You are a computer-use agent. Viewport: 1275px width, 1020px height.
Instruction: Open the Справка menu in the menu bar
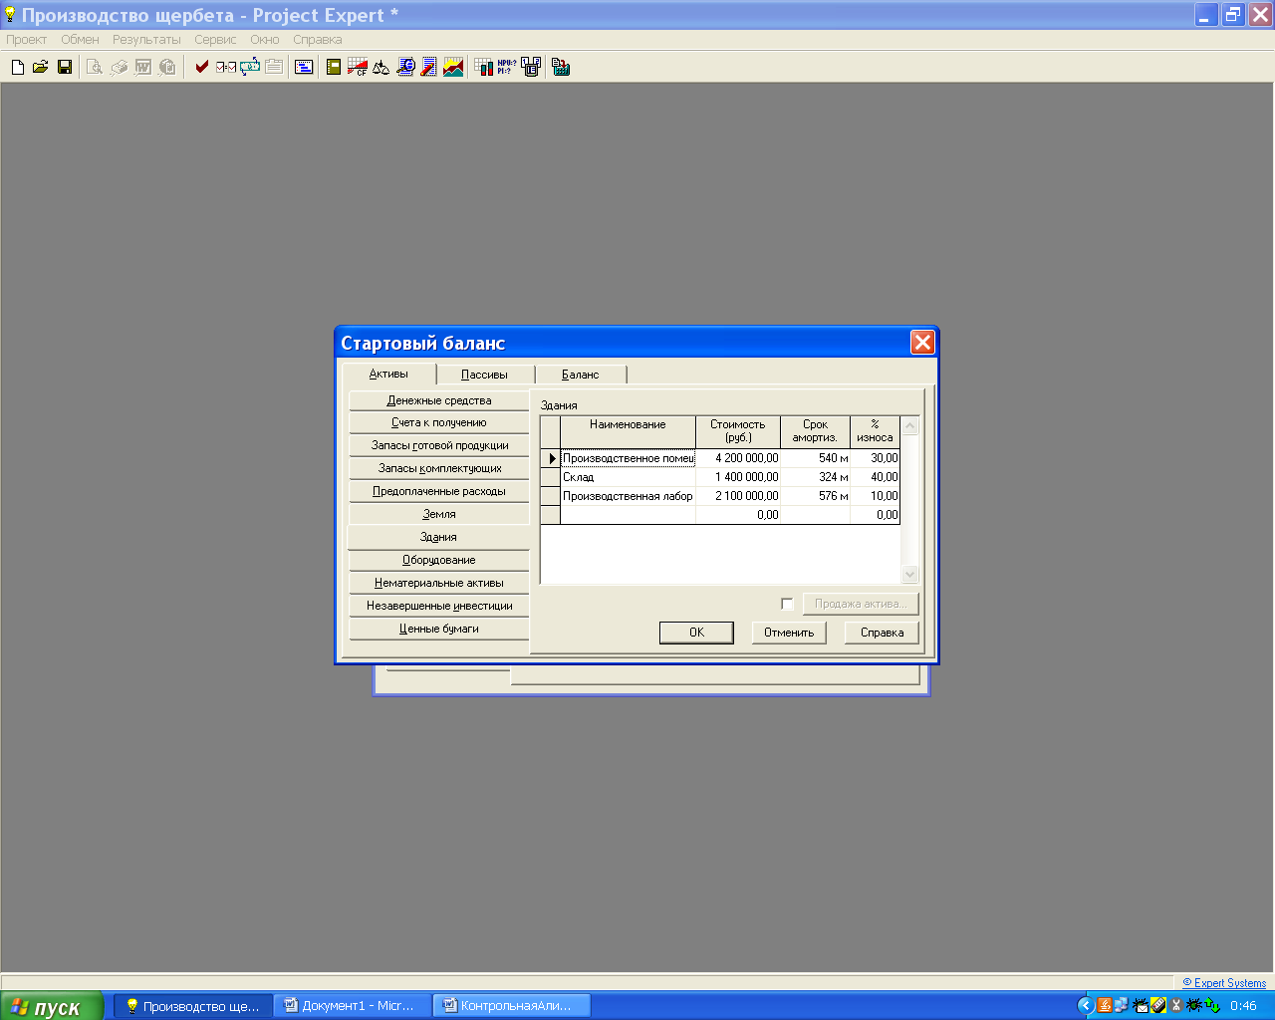coord(318,40)
